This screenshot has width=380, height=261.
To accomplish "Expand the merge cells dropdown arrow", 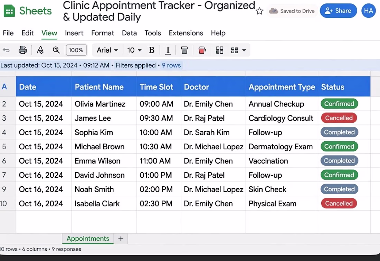I will point(244,50).
